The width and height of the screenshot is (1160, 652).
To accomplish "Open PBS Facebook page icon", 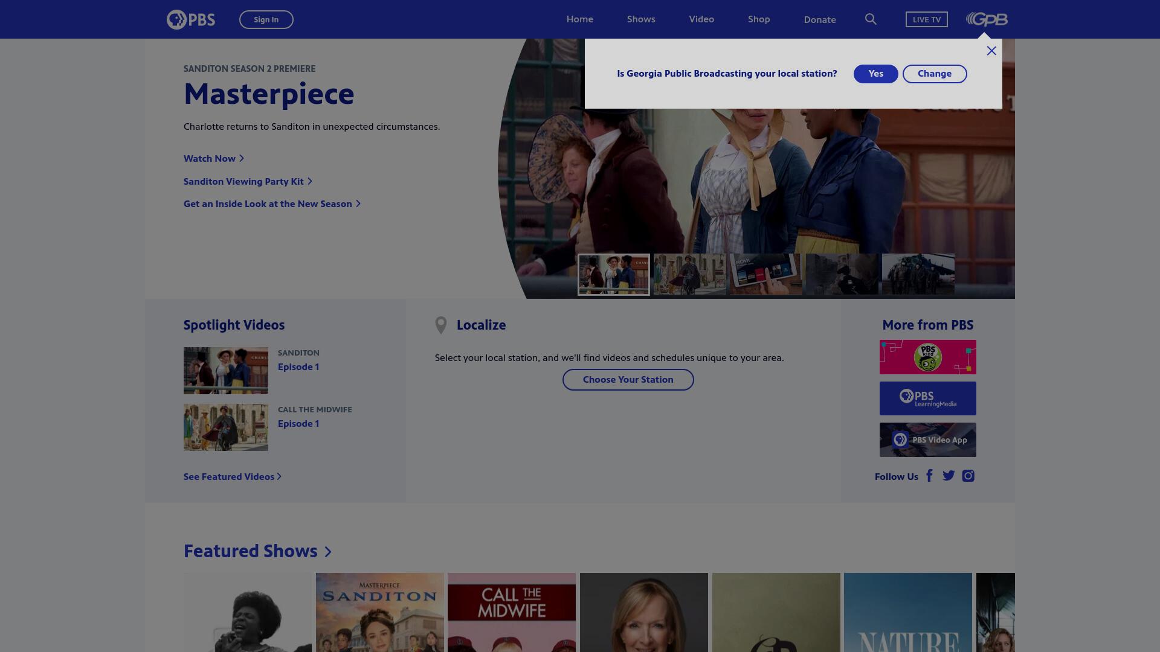I will point(930,476).
